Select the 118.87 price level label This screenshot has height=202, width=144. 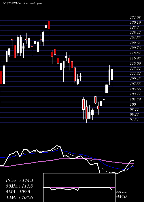coord(135,53)
